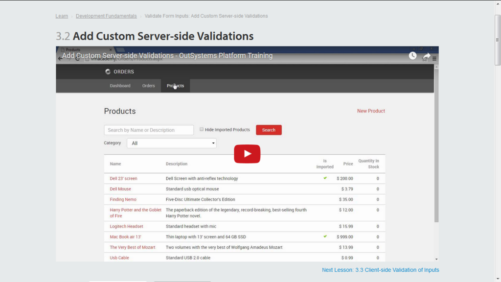Open Logitech Headset product
The image size is (501, 282).
(126, 226)
